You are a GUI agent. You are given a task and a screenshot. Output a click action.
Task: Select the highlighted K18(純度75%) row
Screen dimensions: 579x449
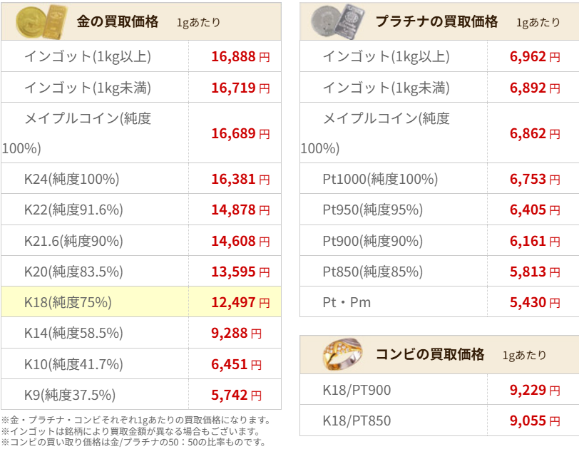pos(141,301)
